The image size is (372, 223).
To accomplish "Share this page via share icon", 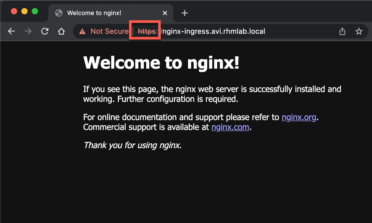I will [342, 31].
